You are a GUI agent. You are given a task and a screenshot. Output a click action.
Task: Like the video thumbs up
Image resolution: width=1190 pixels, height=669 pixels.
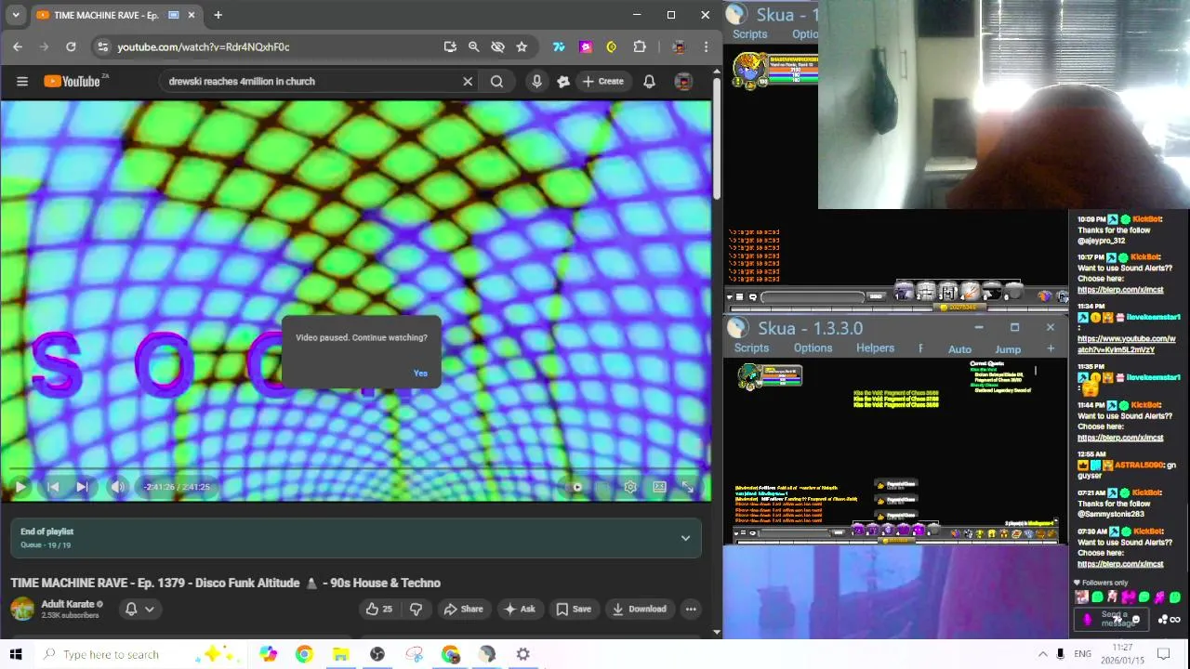tap(379, 610)
